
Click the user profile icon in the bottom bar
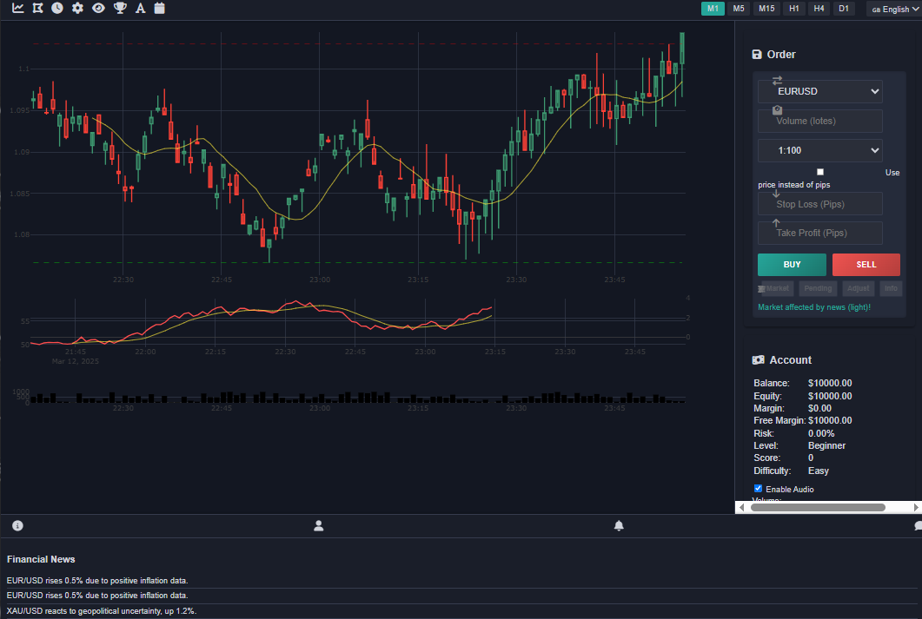[x=318, y=525]
